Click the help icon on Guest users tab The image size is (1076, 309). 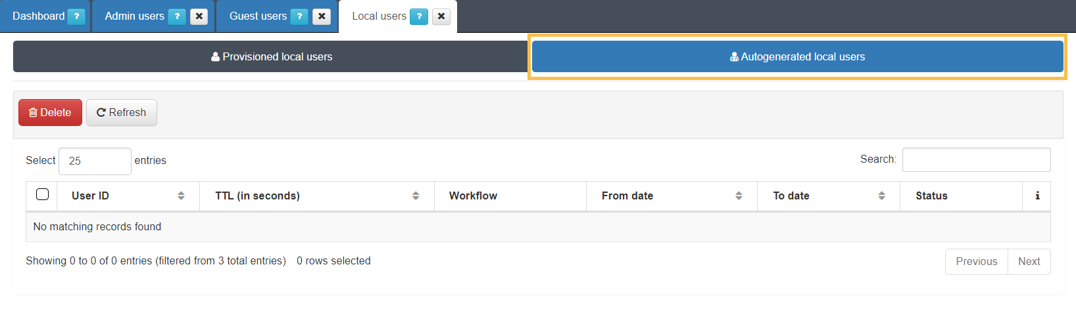click(x=299, y=16)
